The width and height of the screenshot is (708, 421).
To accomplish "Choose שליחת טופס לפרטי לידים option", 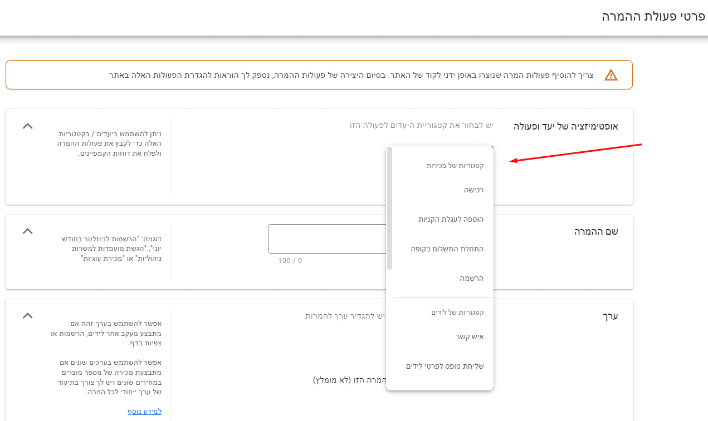I will pos(440,366).
